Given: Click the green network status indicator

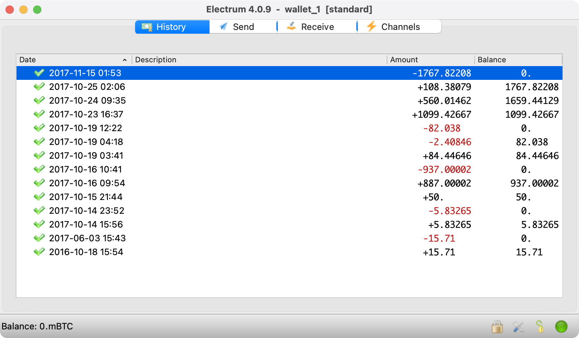Looking at the screenshot, I should coord(561,327).
